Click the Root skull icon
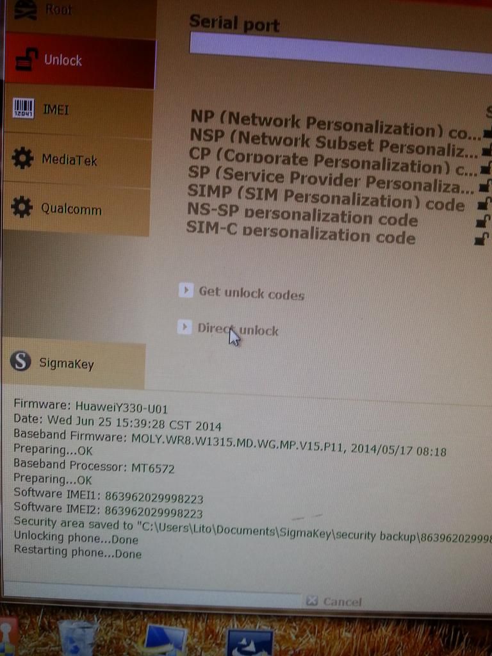Screen dimensions: 492x656 click(26, 9)
